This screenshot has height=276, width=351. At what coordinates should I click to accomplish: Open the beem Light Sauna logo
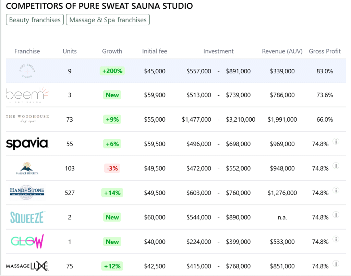[27, 95]
